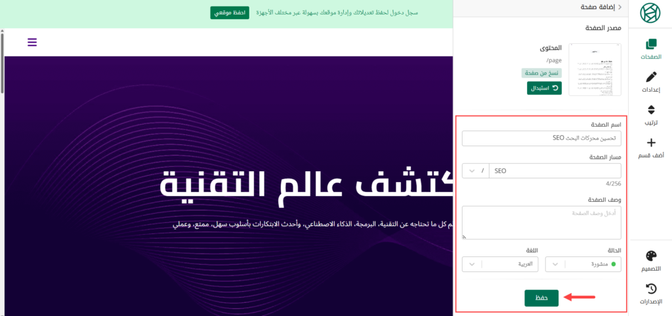Open the إعدادات pencil settings icon
This screenshot has width=672, height=316.
point(650,77)
